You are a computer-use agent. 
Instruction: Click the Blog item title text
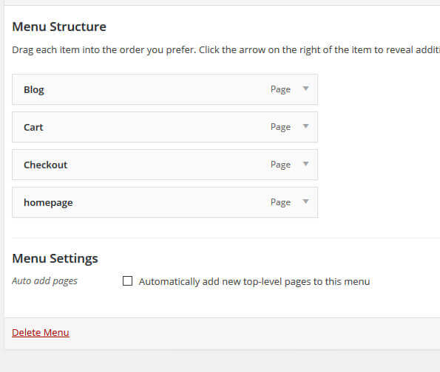pyautogui.click(x=34, y=90)
